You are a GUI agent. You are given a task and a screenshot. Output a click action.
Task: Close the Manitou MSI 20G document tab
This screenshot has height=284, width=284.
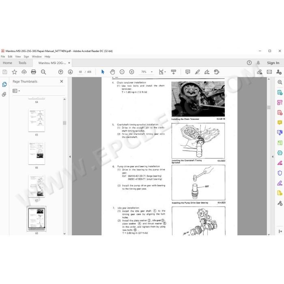click(x=69, y=63)
